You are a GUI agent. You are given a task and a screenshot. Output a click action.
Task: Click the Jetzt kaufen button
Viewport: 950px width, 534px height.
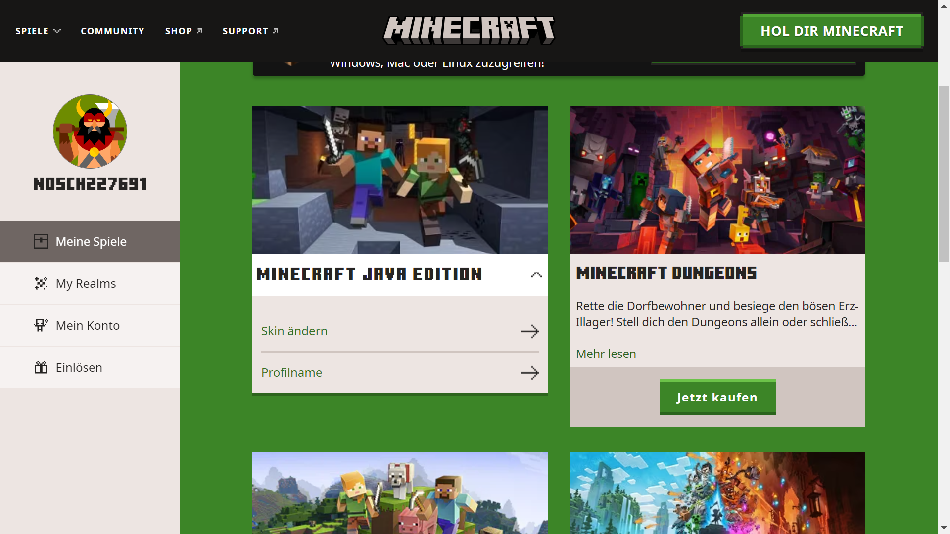coord(717,397)
